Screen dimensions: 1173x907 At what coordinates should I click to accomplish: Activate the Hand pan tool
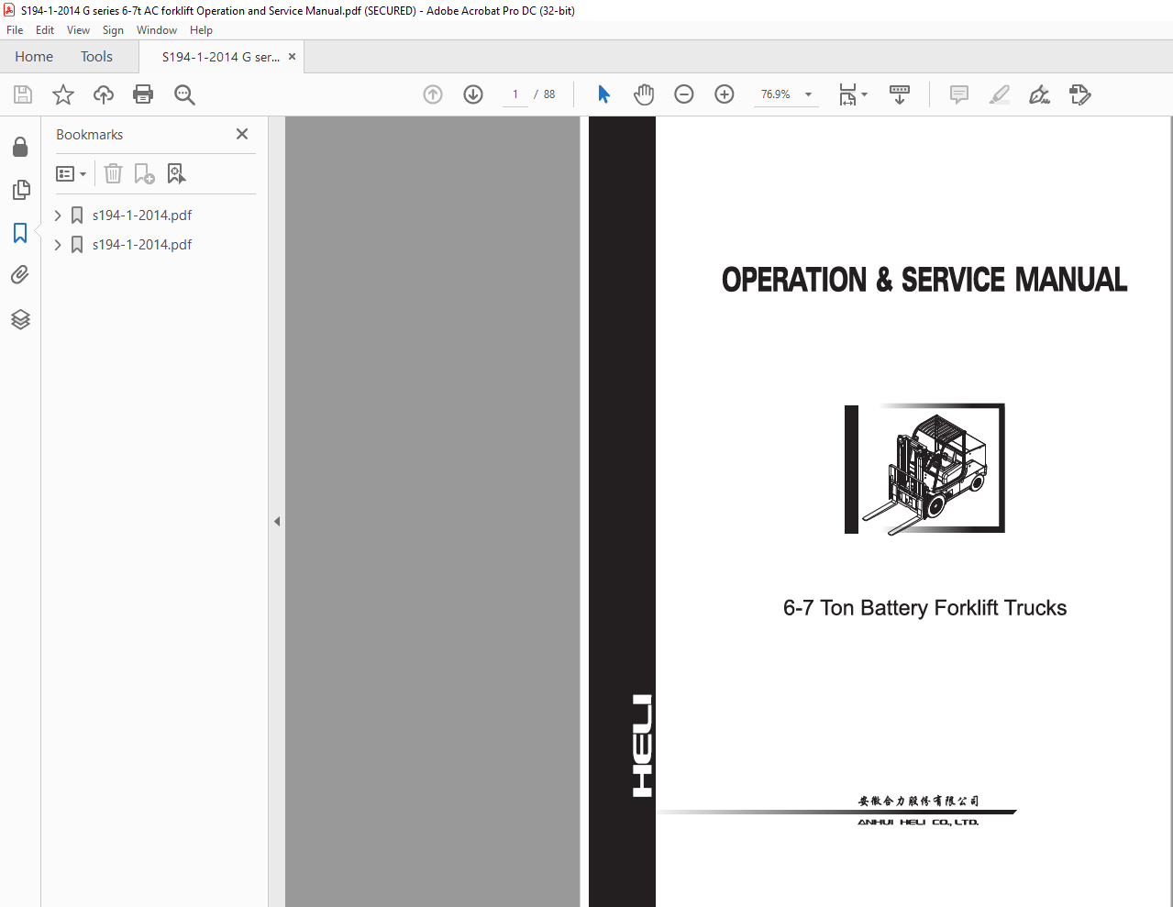(x=644, y=94)
